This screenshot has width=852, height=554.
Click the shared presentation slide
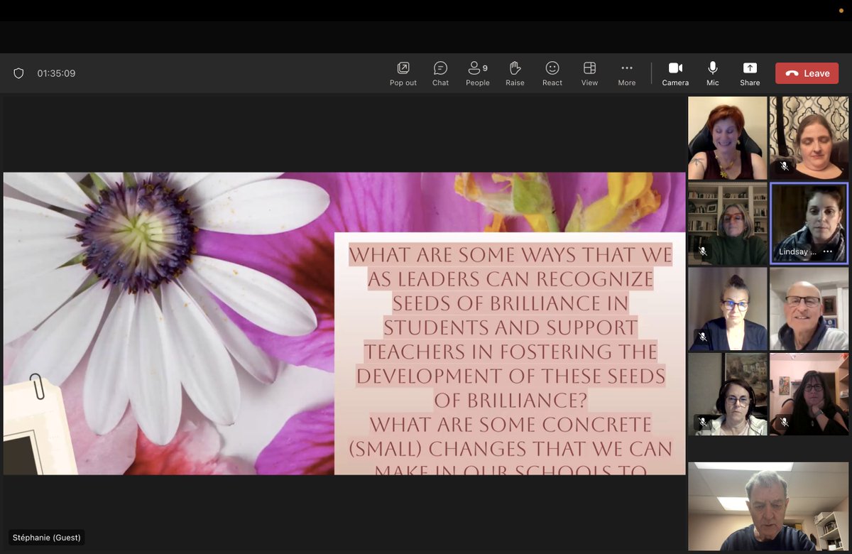344,323
